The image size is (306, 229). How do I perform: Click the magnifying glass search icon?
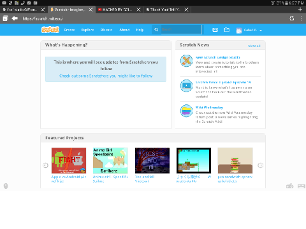(x=156, y=30)
